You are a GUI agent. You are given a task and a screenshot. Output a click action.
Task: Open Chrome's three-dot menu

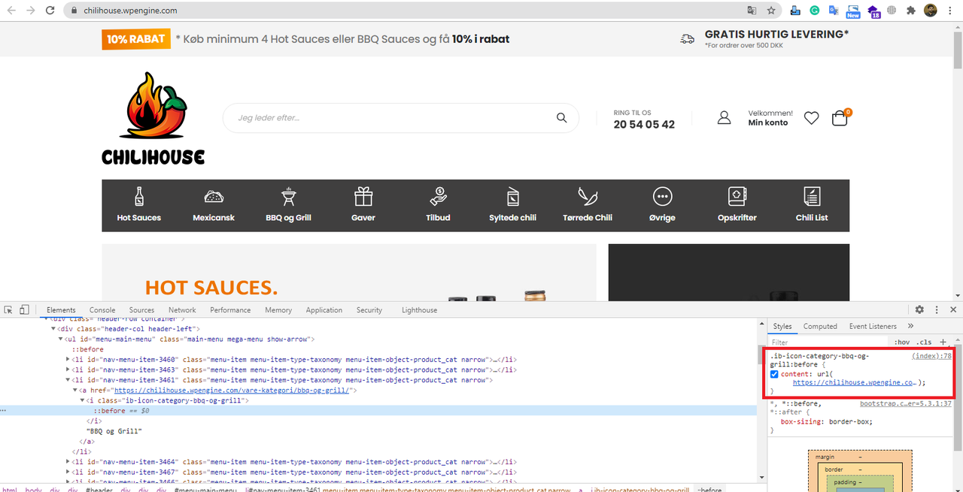point(951,11)
